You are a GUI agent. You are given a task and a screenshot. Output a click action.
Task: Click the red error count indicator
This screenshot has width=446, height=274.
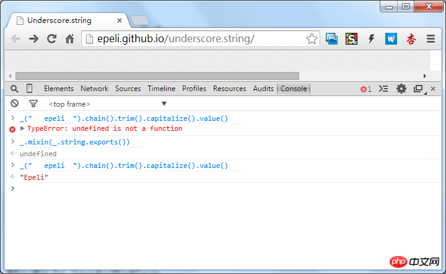point(366,89)
